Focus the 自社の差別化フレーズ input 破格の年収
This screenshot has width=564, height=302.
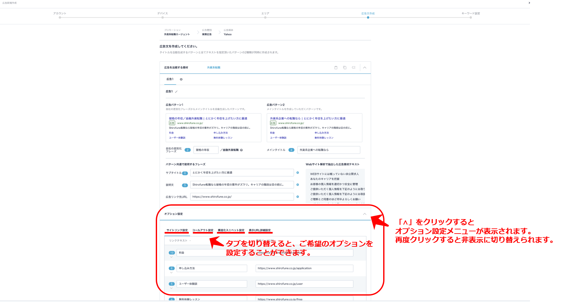(206, 150)
